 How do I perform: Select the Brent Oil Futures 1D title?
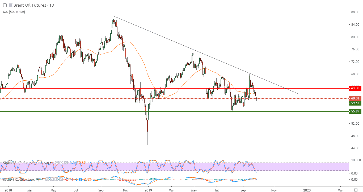(33, 5)
